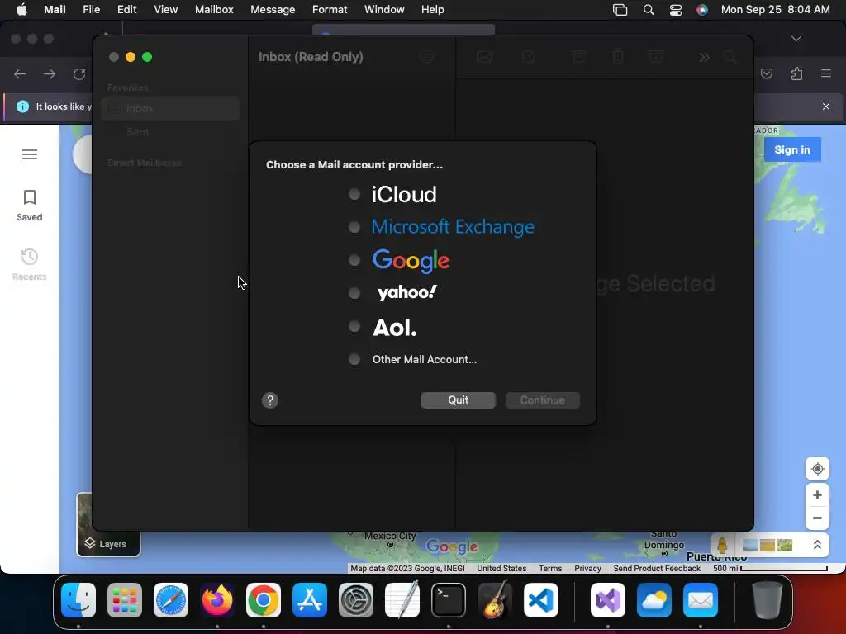This screenshot has height=634, width=846.
Task: Open TextEdit from the Dock
Action: (402, 600)
